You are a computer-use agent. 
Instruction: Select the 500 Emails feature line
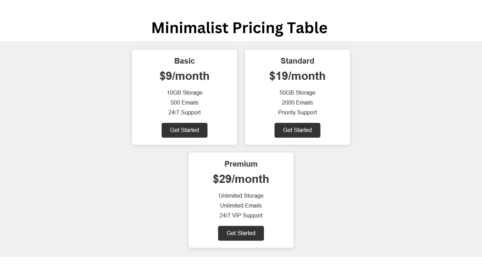(185, 102)
